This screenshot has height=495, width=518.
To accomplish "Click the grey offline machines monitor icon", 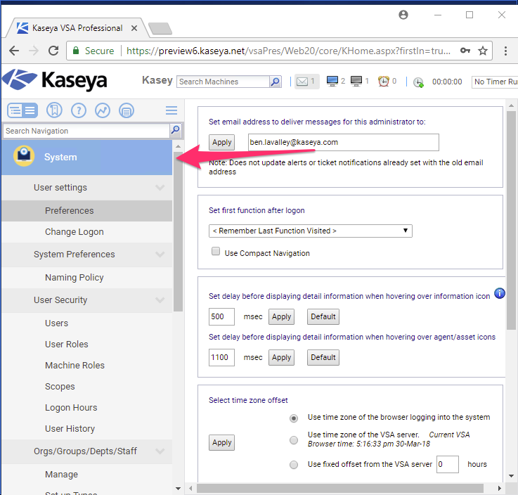I will pos(356,82).
